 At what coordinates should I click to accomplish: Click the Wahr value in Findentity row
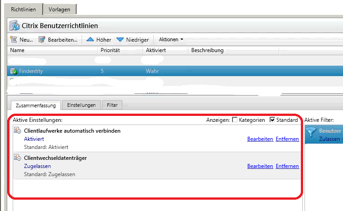pyautogui.click(x=152, y=71)
